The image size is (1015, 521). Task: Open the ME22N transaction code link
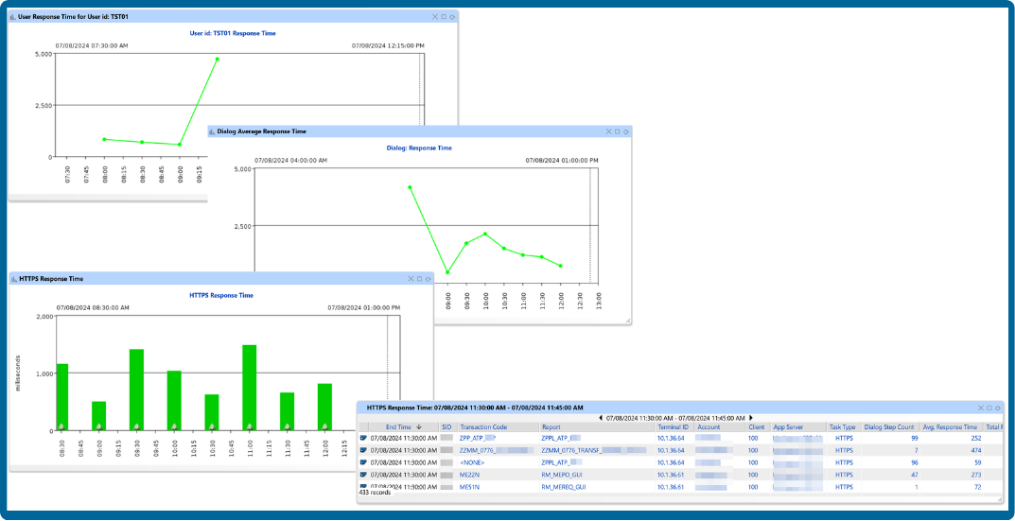470,475
